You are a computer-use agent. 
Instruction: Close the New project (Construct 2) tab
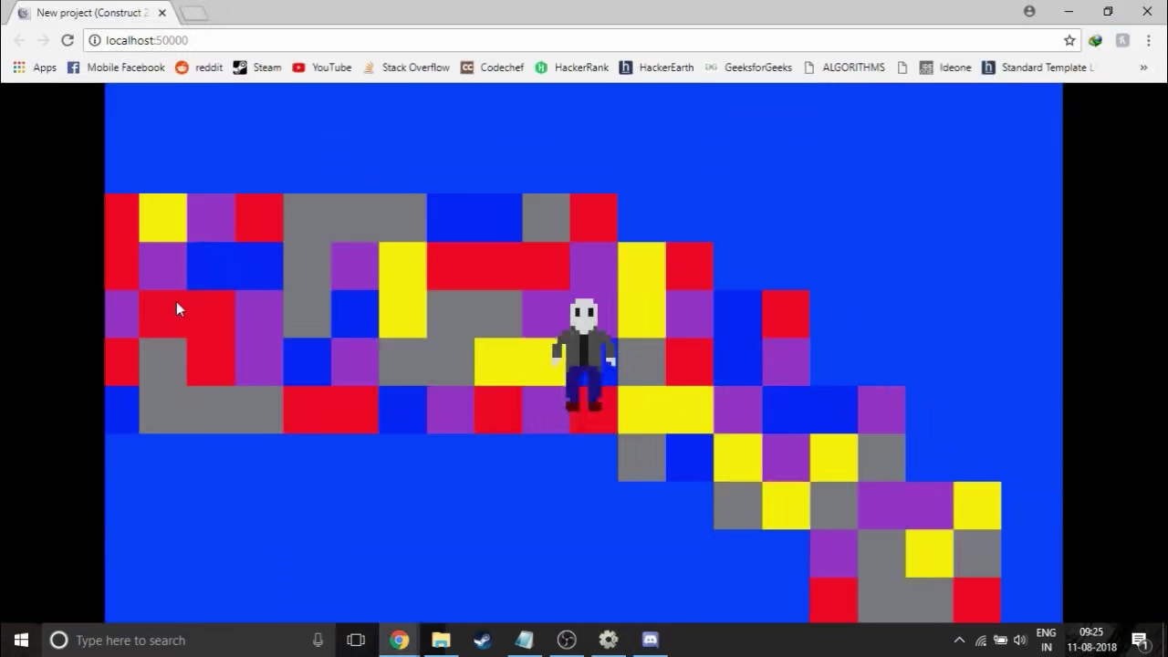[164, 13]
